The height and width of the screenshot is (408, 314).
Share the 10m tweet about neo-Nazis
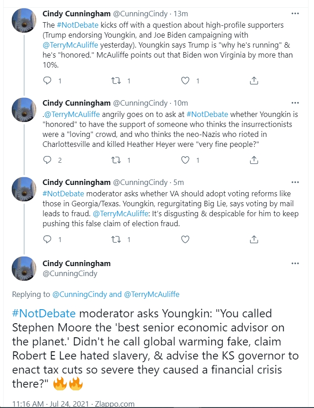click(x=254, y=160)
